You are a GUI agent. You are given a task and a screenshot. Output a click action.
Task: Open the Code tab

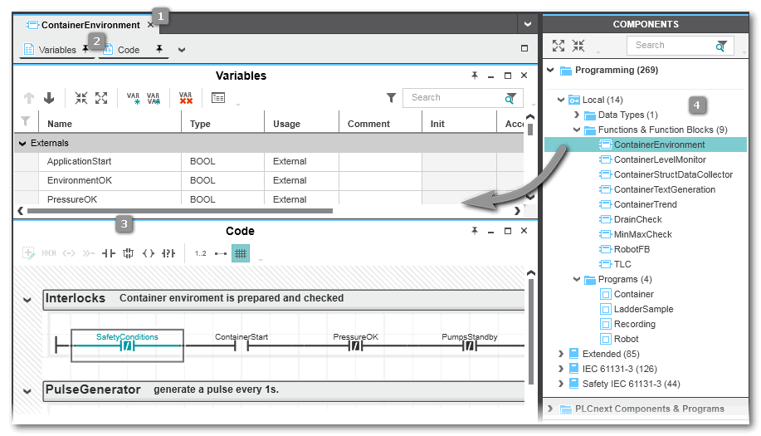tap(128, 50)
